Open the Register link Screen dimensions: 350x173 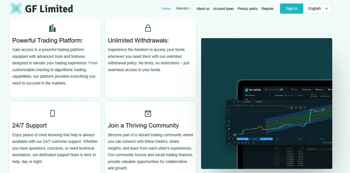pyautogui.click(x=267, y=9)
